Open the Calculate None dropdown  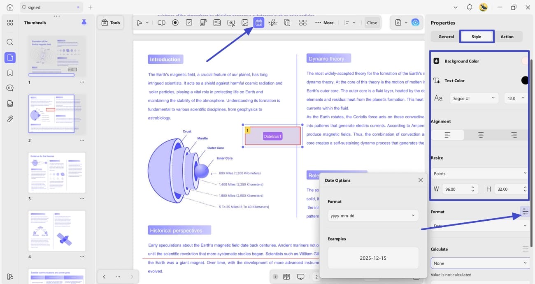tap(480, 263)
